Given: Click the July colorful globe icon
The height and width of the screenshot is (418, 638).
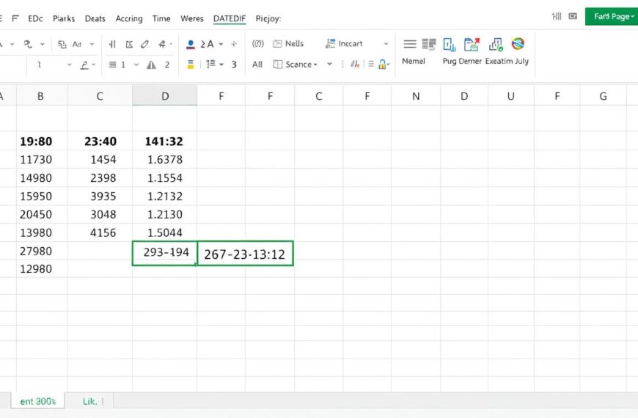Looking at the screenshot, I should coord(518,43).
